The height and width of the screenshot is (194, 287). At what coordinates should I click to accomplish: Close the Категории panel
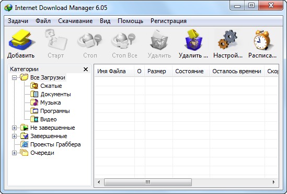coord(86,70)
